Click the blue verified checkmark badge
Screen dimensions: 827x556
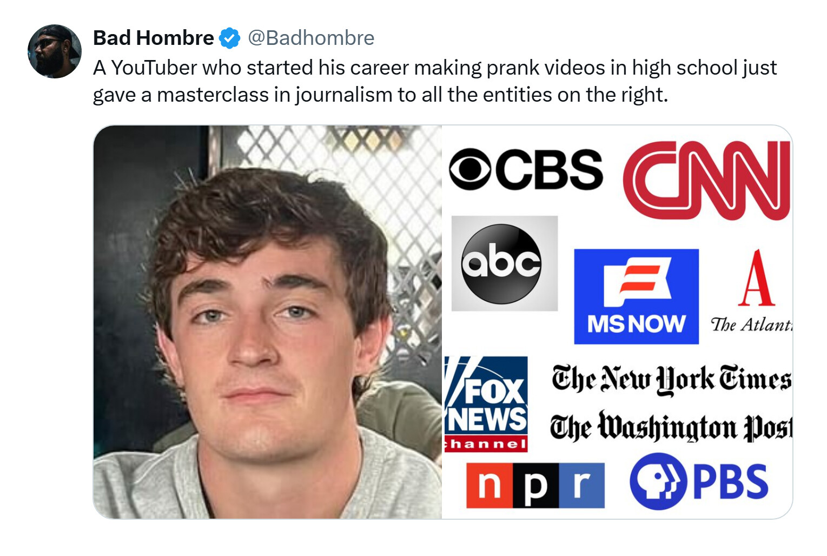230,38
